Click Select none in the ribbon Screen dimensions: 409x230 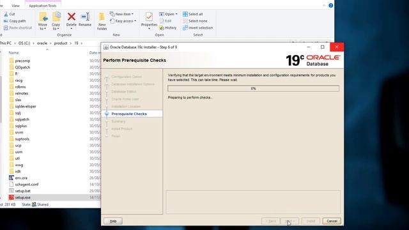coord(195,21)
